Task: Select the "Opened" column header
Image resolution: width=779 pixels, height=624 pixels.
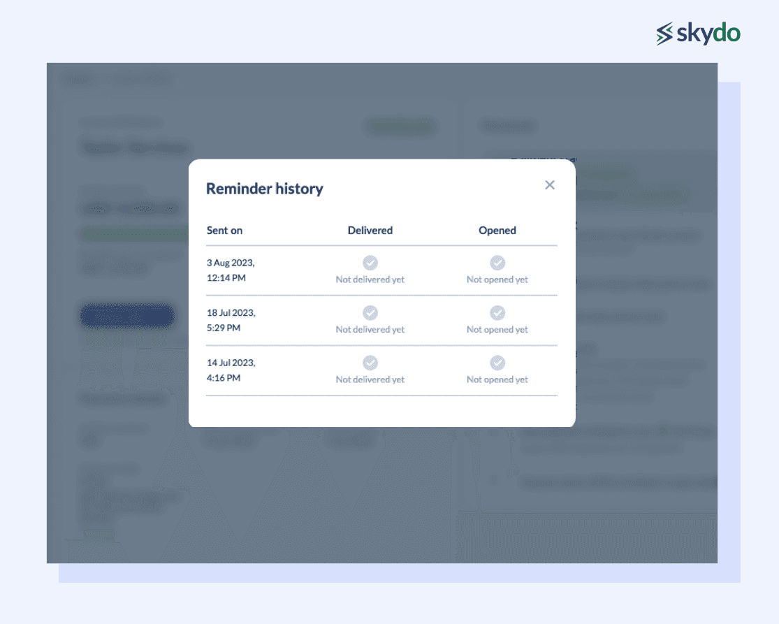Action: coord(497,231)
